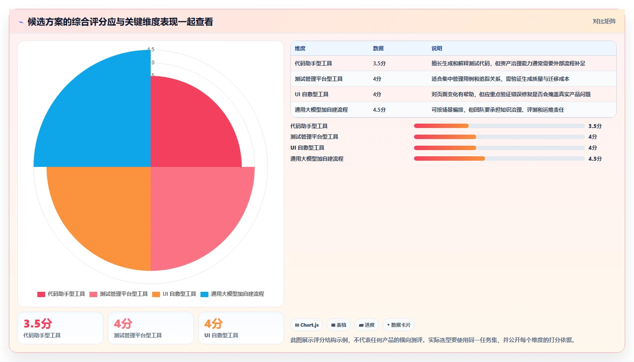Image resolution: width=634 pixels, height=362 pixels.
Task: Click description starting 适合集中管理用例
Action: [501, 79]
